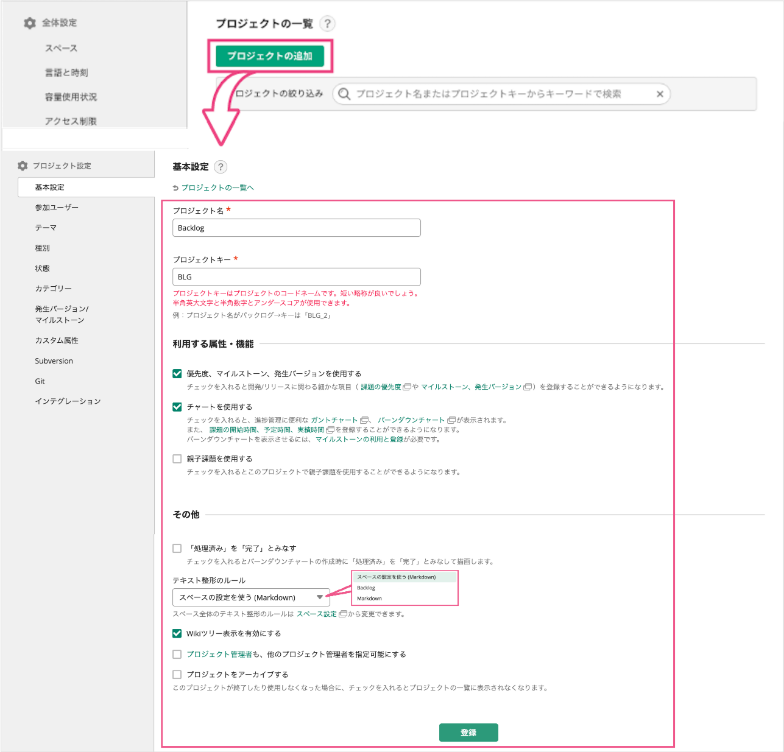Open ガントチャート link
Image resolution: width=784 pixels, height=752 pixels.
(x=334, y=420)
